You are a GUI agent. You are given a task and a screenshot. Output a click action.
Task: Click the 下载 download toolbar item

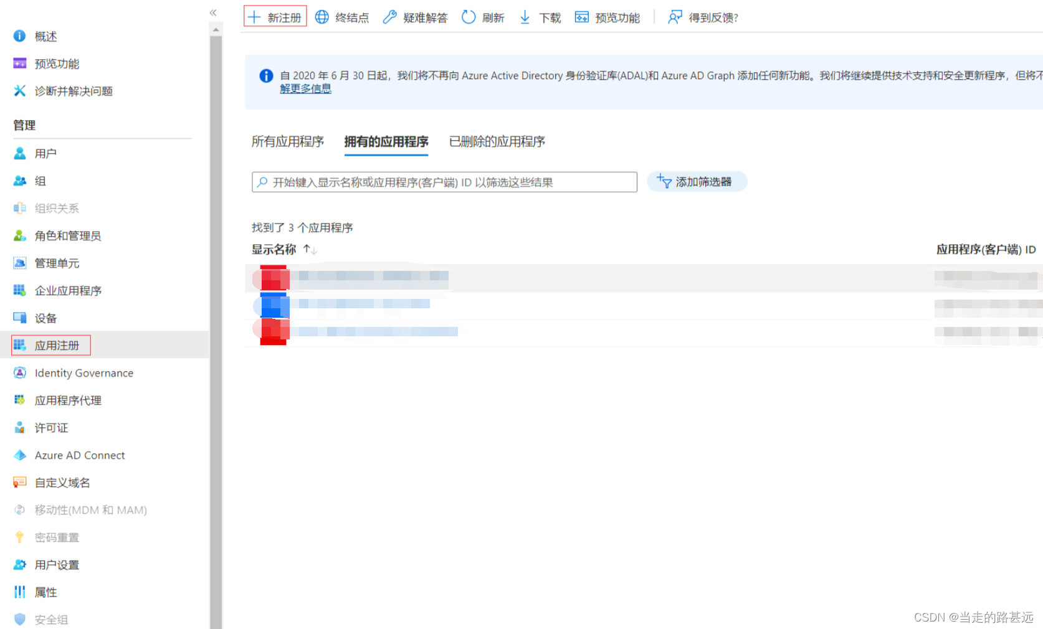540,17
